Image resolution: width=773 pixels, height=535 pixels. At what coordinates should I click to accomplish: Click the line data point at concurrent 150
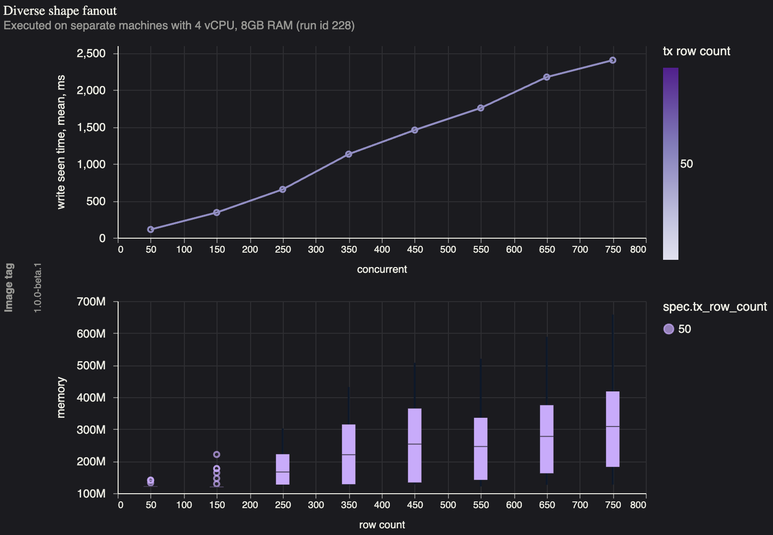(217, 212)
